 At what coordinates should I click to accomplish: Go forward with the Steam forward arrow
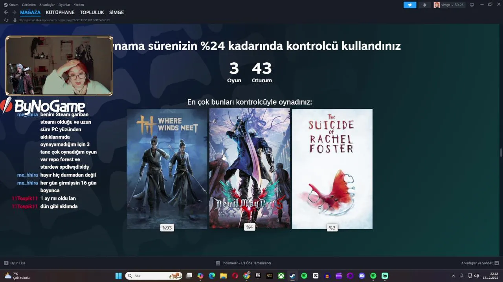[x=14, y=13]
